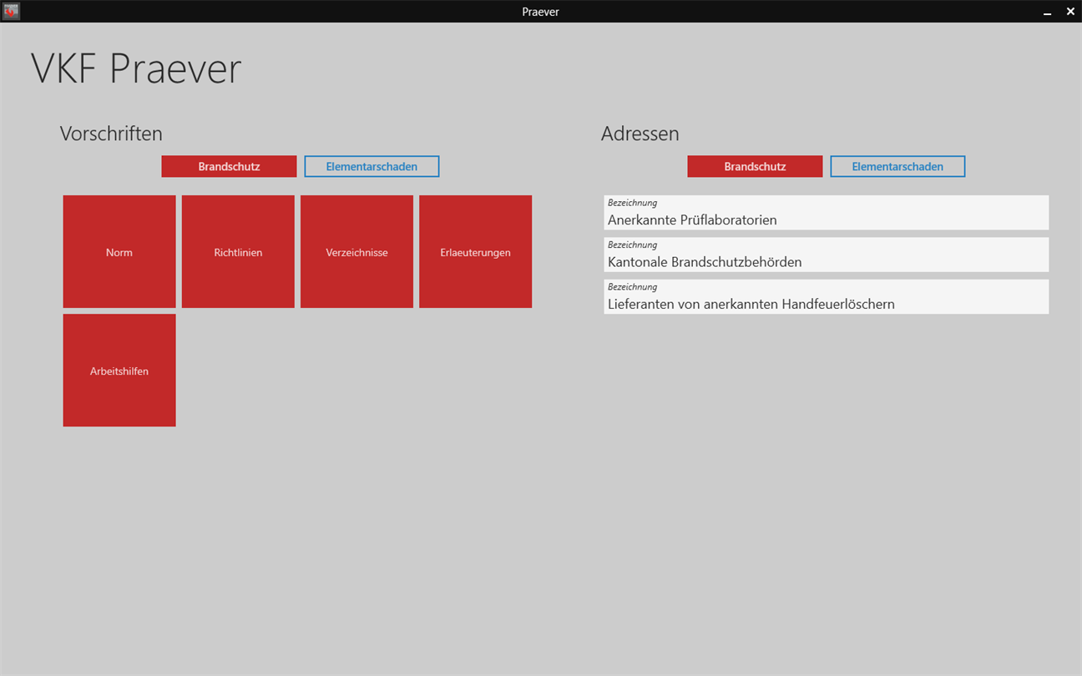Open the Richtlinien tile
This screenshot has width=1082, height=676.
click(238, 251)
